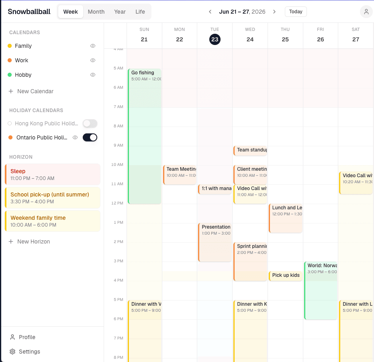This screenshot has height=362, width=374.
Task: Open Wednesday Video Call event
Action: pos(250,194)
